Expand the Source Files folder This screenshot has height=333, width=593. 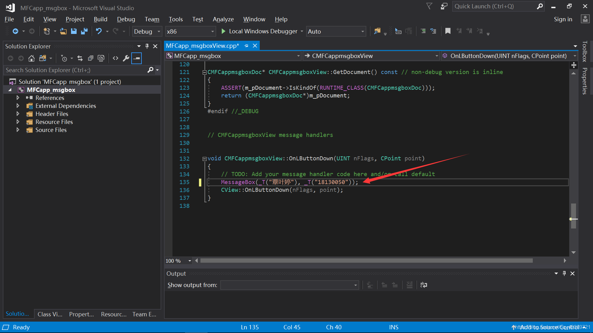pos(18,130)
